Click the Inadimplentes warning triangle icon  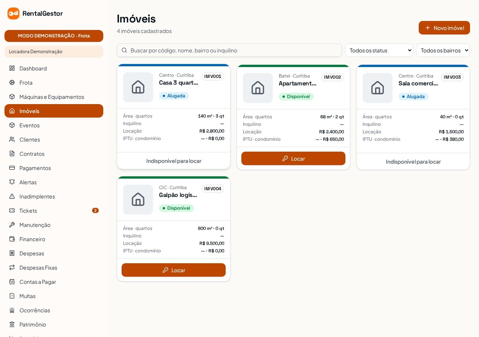(12, 196)
